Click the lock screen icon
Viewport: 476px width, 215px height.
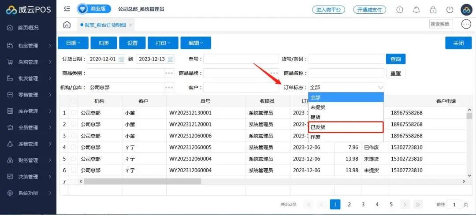point(433,10)
